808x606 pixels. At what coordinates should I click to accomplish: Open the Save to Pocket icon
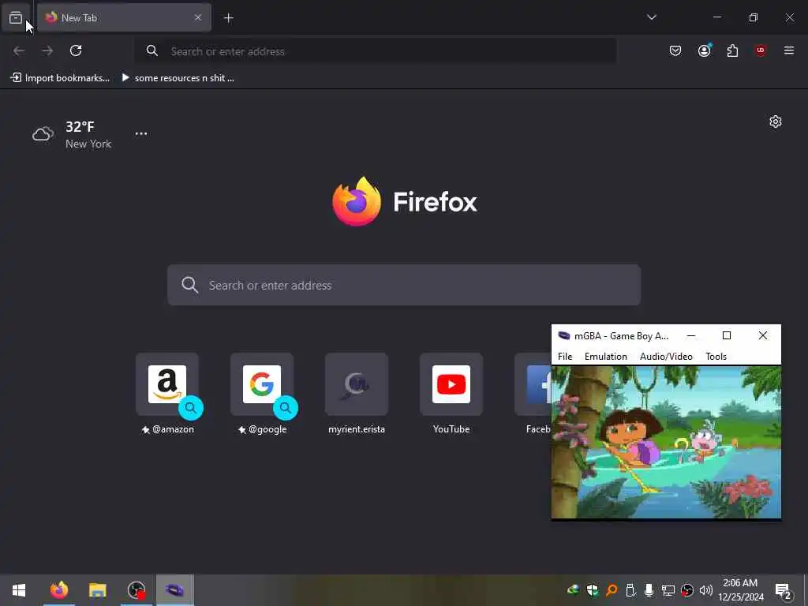pos(675,50)
